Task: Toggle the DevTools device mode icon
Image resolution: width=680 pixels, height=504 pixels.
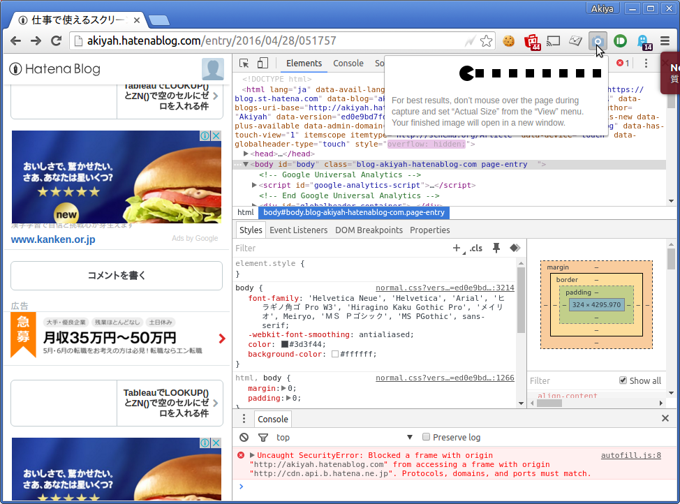Action: coord(263,64)
